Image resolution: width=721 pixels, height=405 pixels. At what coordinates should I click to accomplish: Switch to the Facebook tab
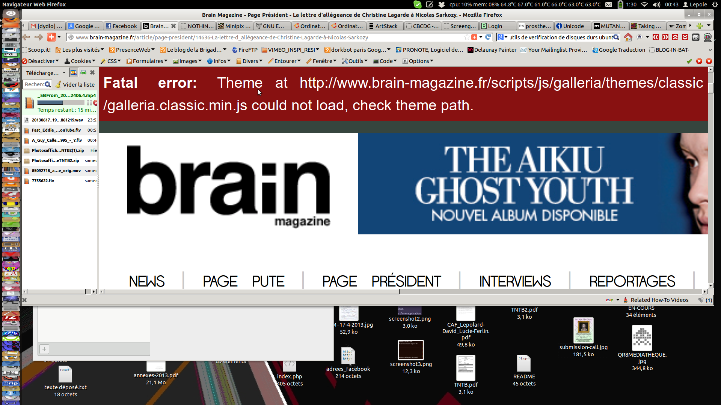[x=122, y=26]
